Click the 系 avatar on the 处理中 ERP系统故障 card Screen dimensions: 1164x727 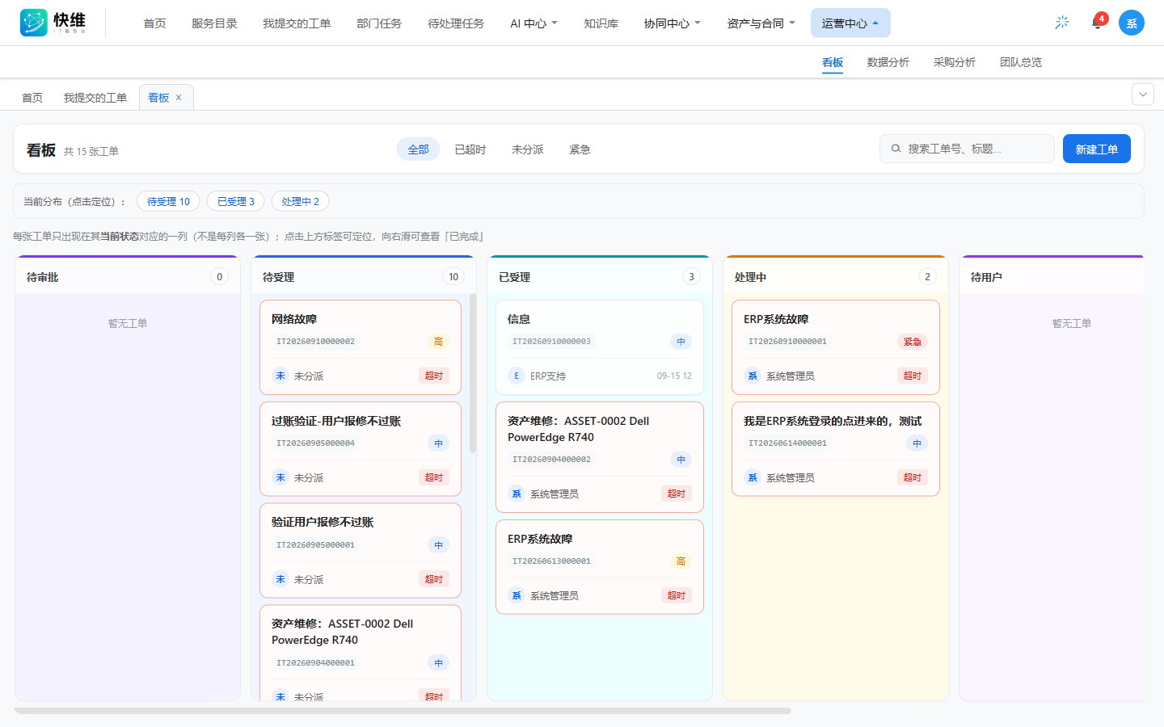[753, 376]
